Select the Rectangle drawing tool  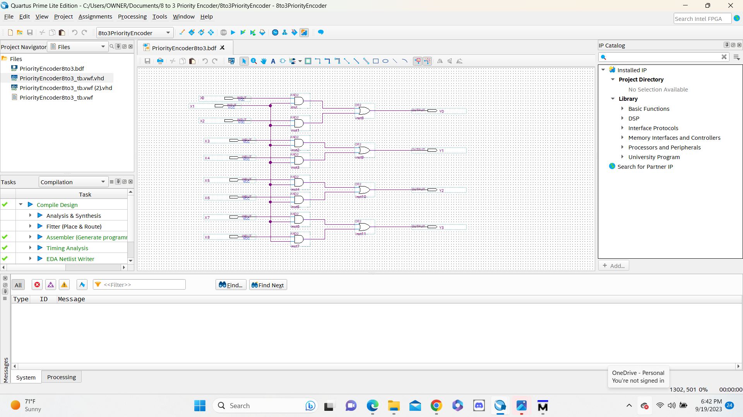(375, 61)
